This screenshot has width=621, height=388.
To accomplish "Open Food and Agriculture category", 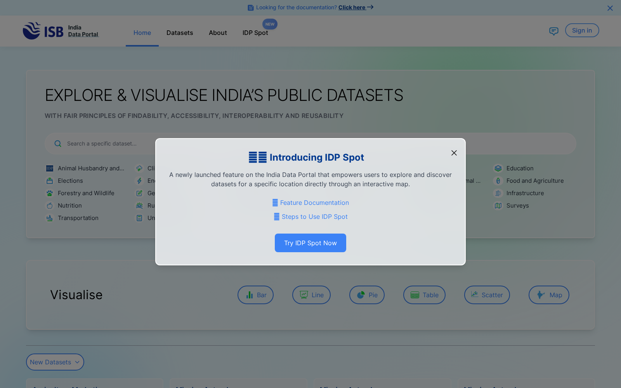I will 535,181.
